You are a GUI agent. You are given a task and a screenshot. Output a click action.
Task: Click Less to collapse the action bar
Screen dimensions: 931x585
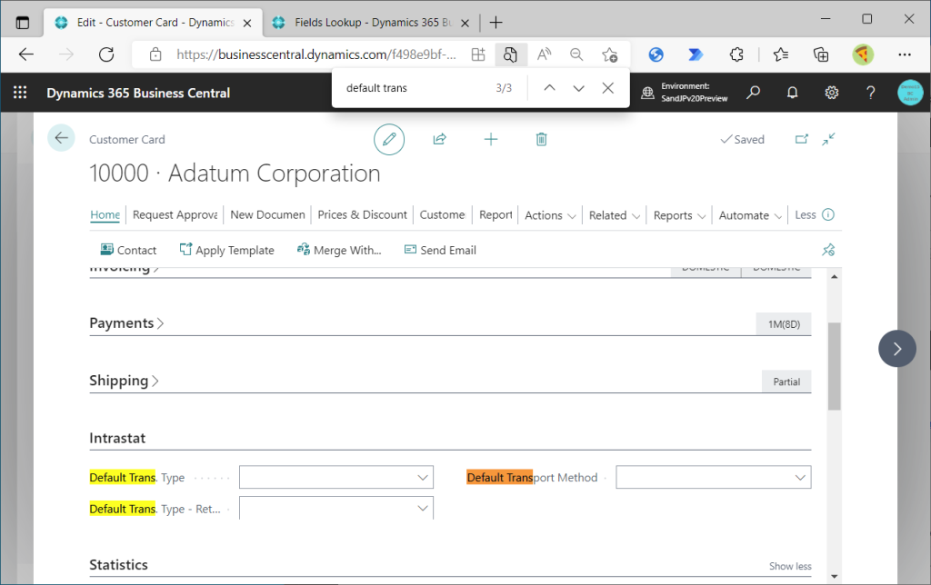point(806,214)
